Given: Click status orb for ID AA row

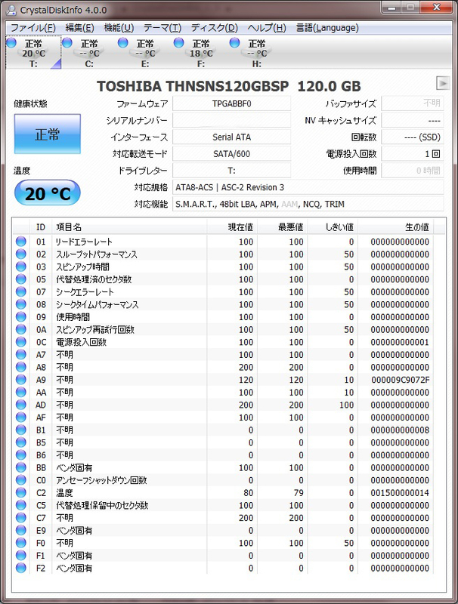Looking at the screenshot, I should pos(21,392).
